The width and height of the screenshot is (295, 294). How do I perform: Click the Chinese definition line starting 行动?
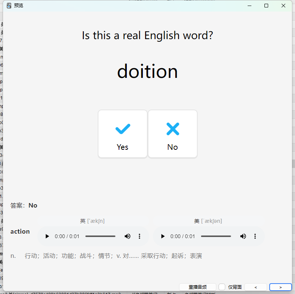(113, 256)
